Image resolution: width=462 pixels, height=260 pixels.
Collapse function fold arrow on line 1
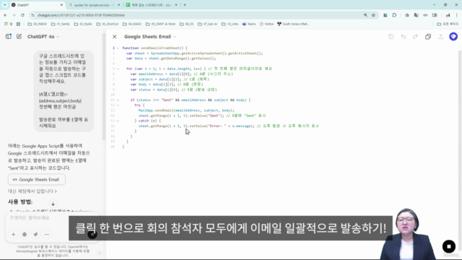118,48
